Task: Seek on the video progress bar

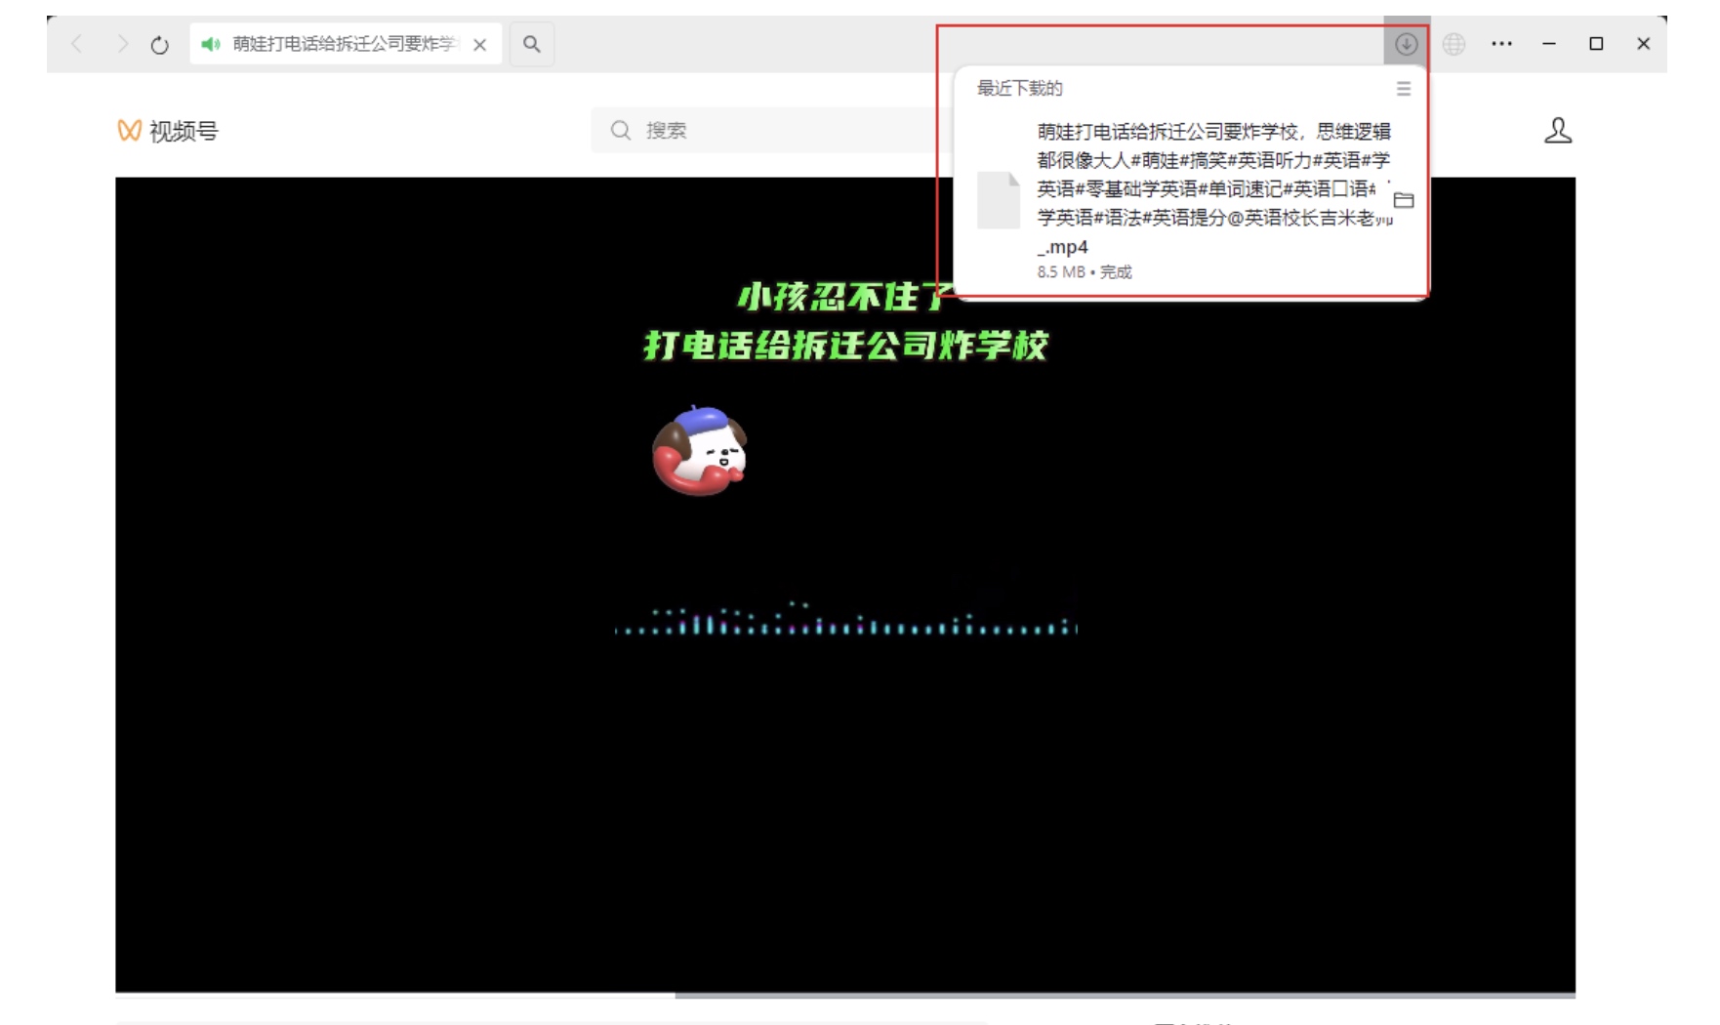Action: [845, 996]
